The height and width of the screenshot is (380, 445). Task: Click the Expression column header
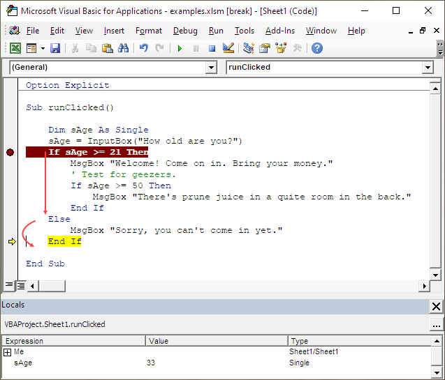(74, 341)
